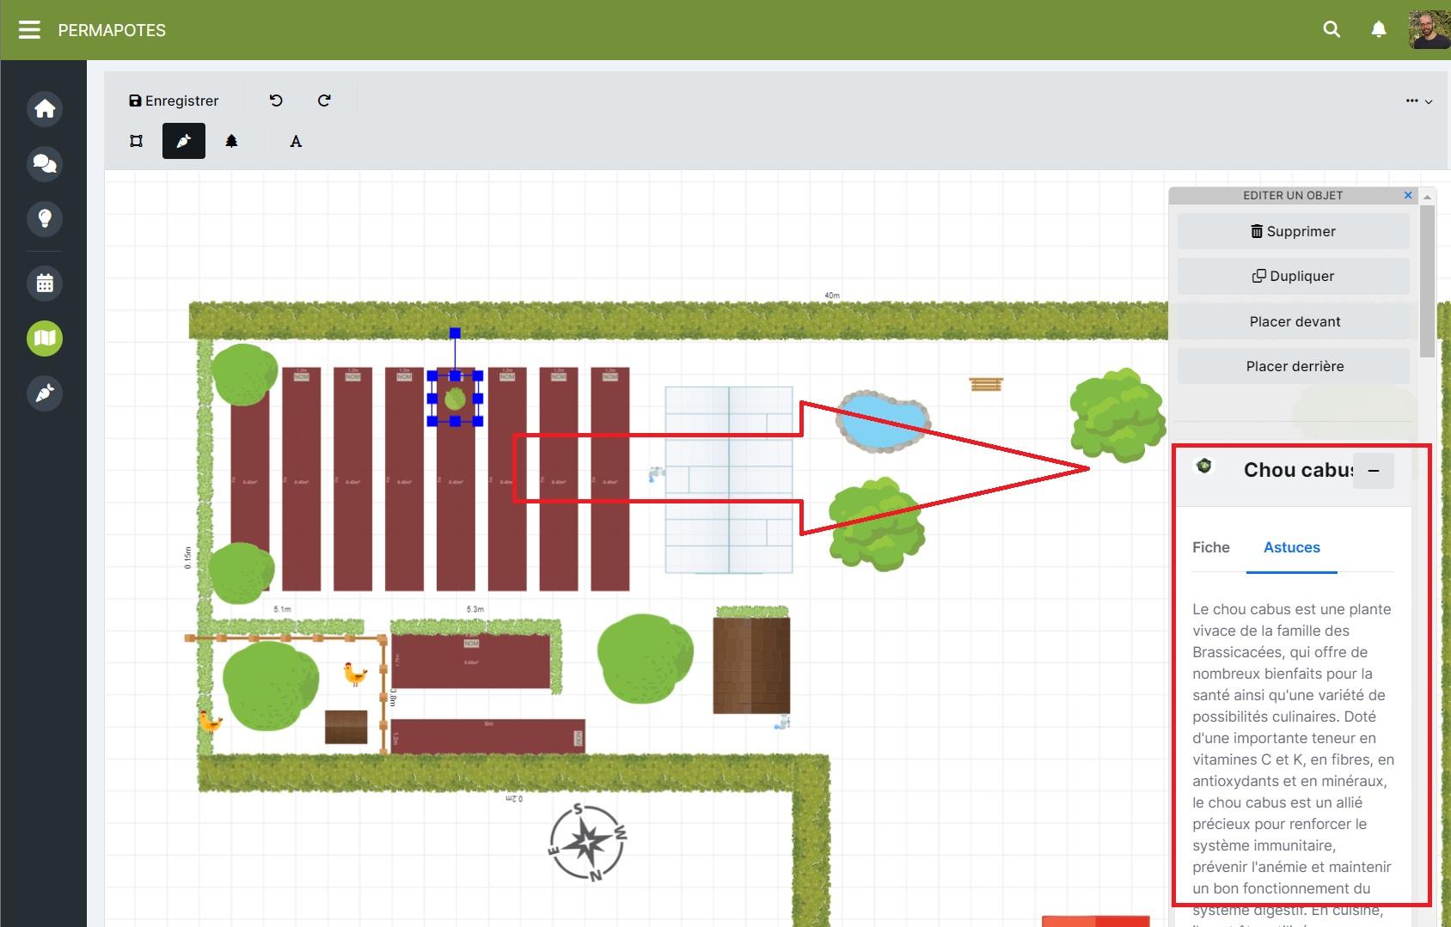Open the carrot vegetables sidebar icon
Screen dimensions: 1451x927
coord(45,393)
